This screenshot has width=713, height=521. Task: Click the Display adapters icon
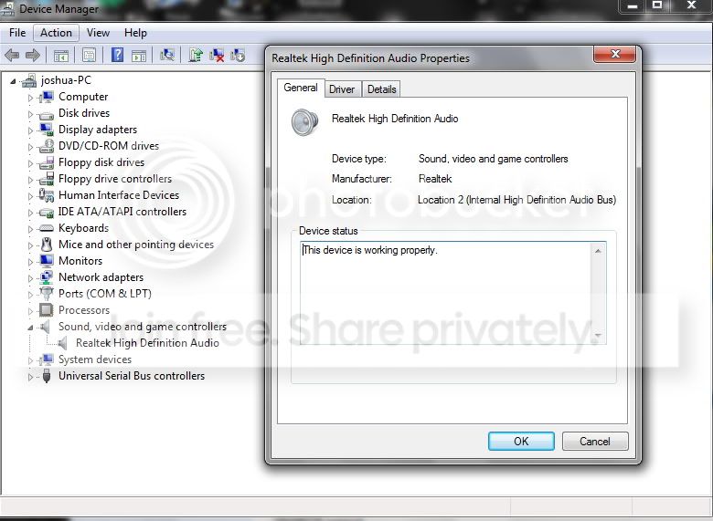[x=47, y=130]
